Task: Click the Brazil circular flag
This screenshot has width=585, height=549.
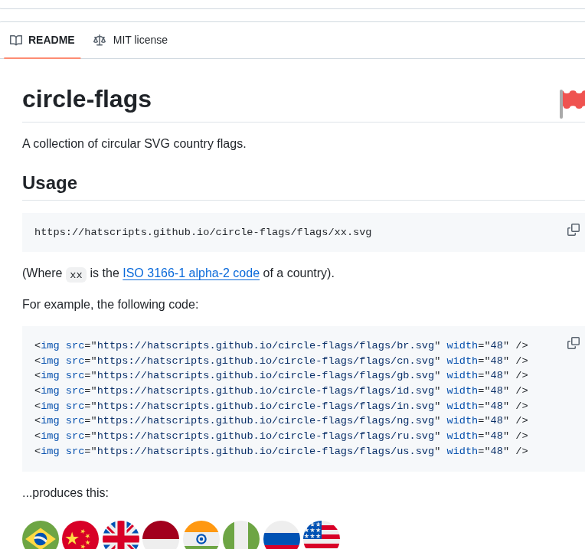Action: (41, 534)
